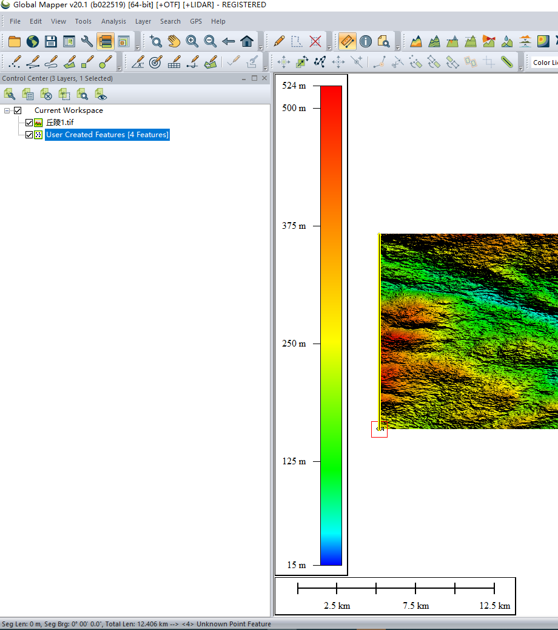Open the Color Lidar dropdown box

[x=543, y=63]
